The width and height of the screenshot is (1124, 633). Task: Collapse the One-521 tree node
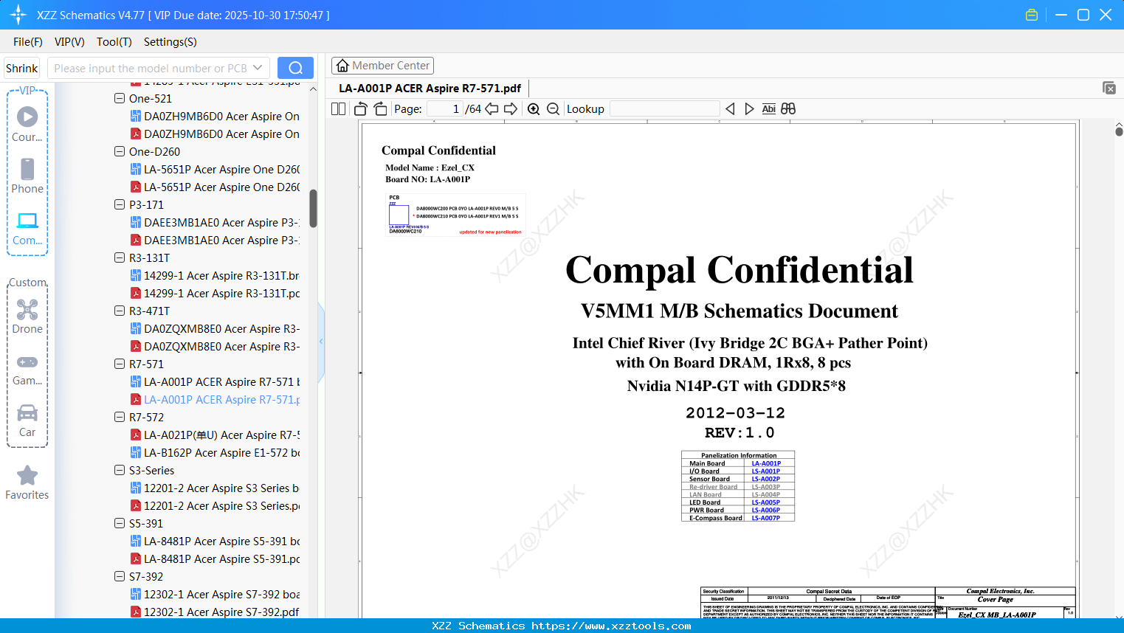coord(120,98)
